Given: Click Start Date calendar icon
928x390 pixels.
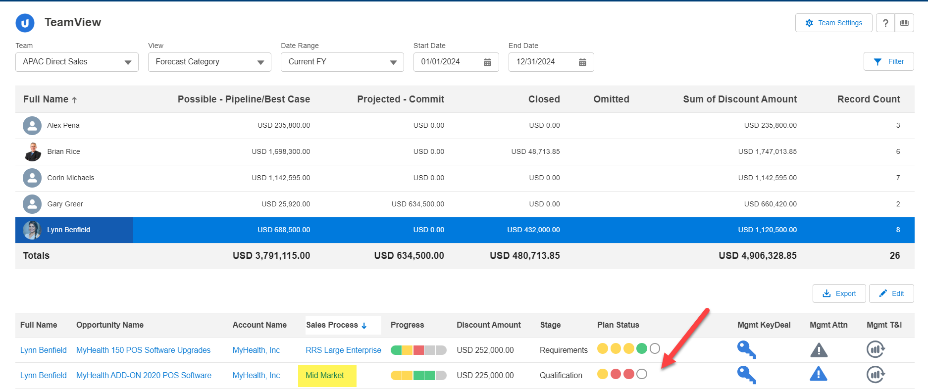Looking at the screenshot, I should (x=487, y=62).
